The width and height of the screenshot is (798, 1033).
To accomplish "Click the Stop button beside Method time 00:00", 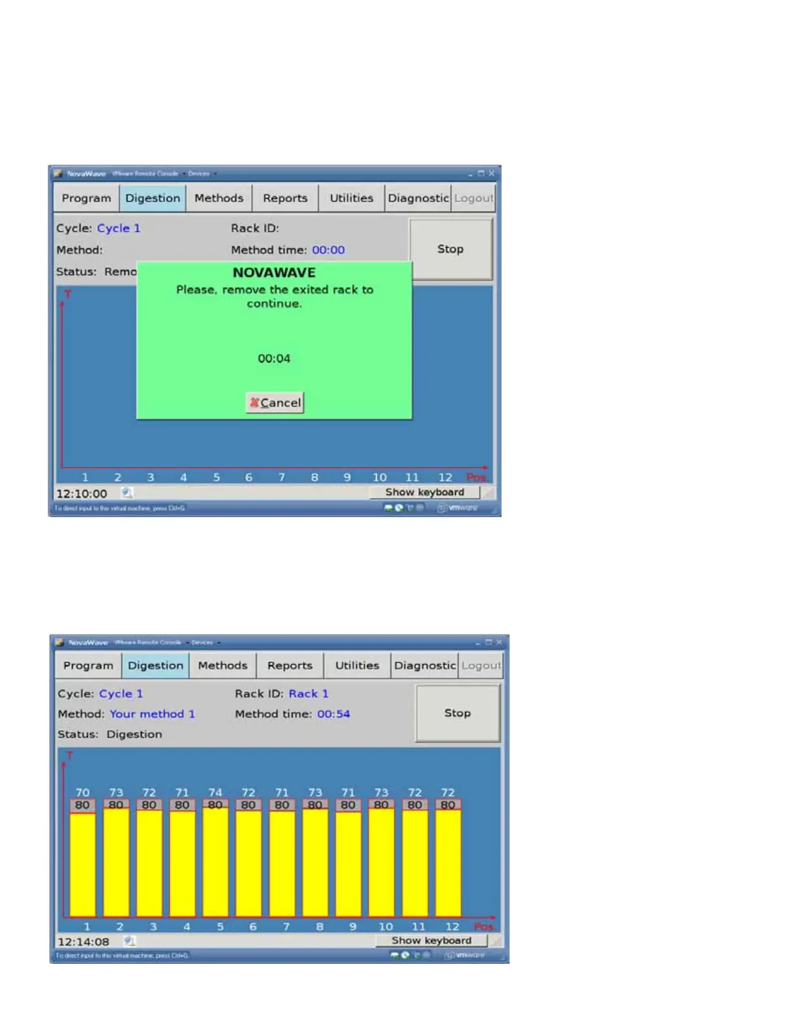I will (x=451, y=249).
